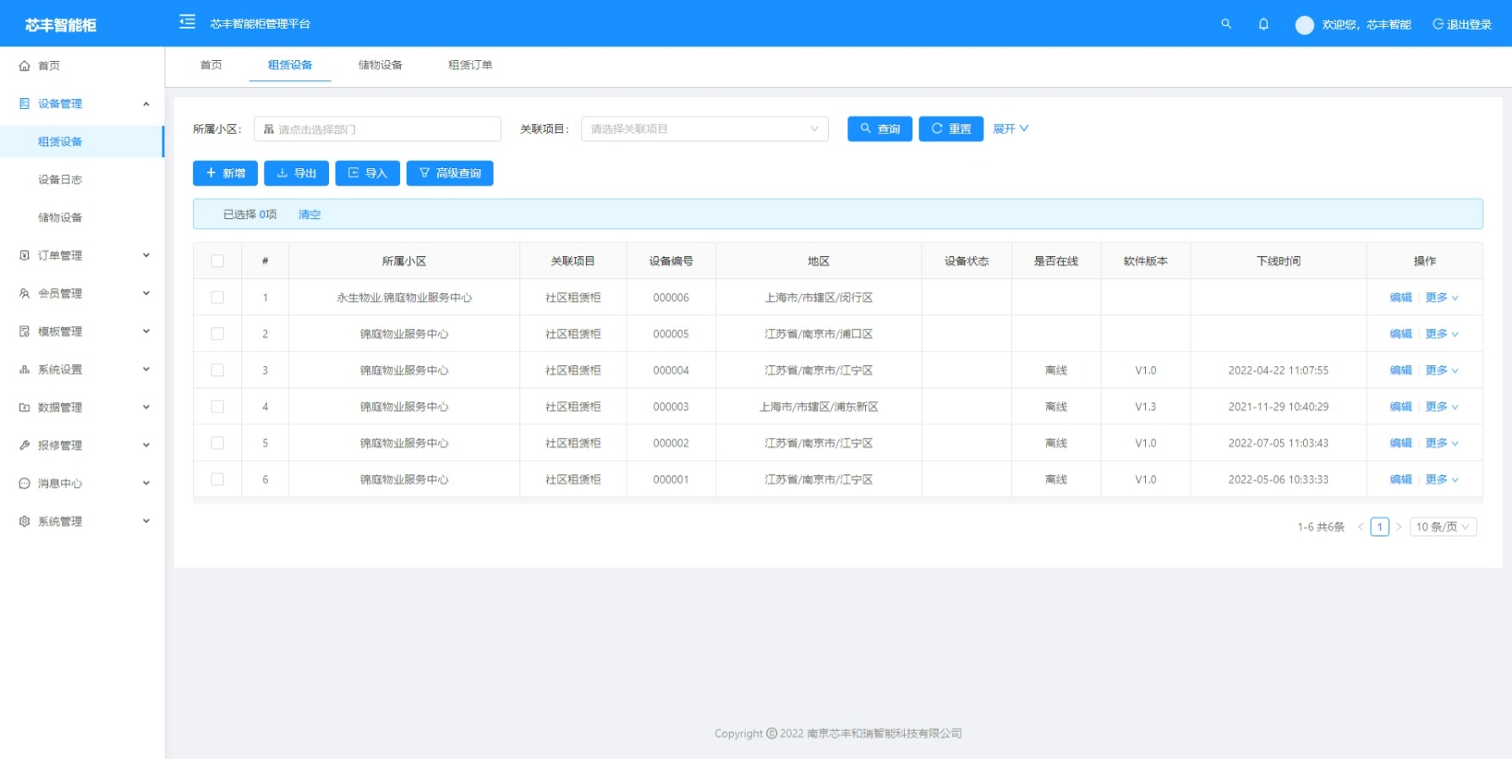Expand more filters via 展开
The image size is (1512, 759).
1011,128
